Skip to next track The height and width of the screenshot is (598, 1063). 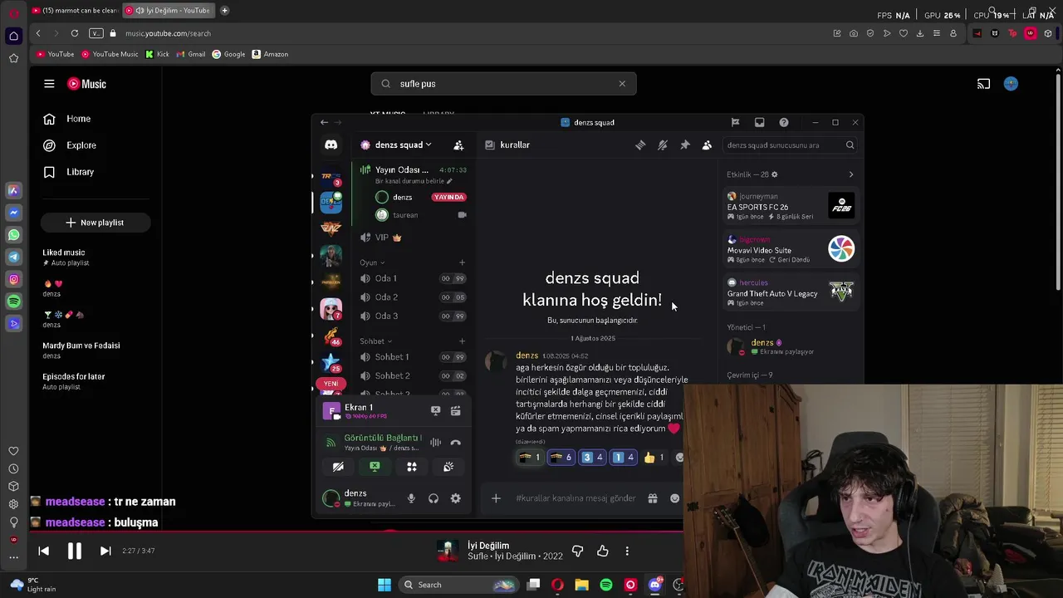pyautogui.click(x=105, y=551)
